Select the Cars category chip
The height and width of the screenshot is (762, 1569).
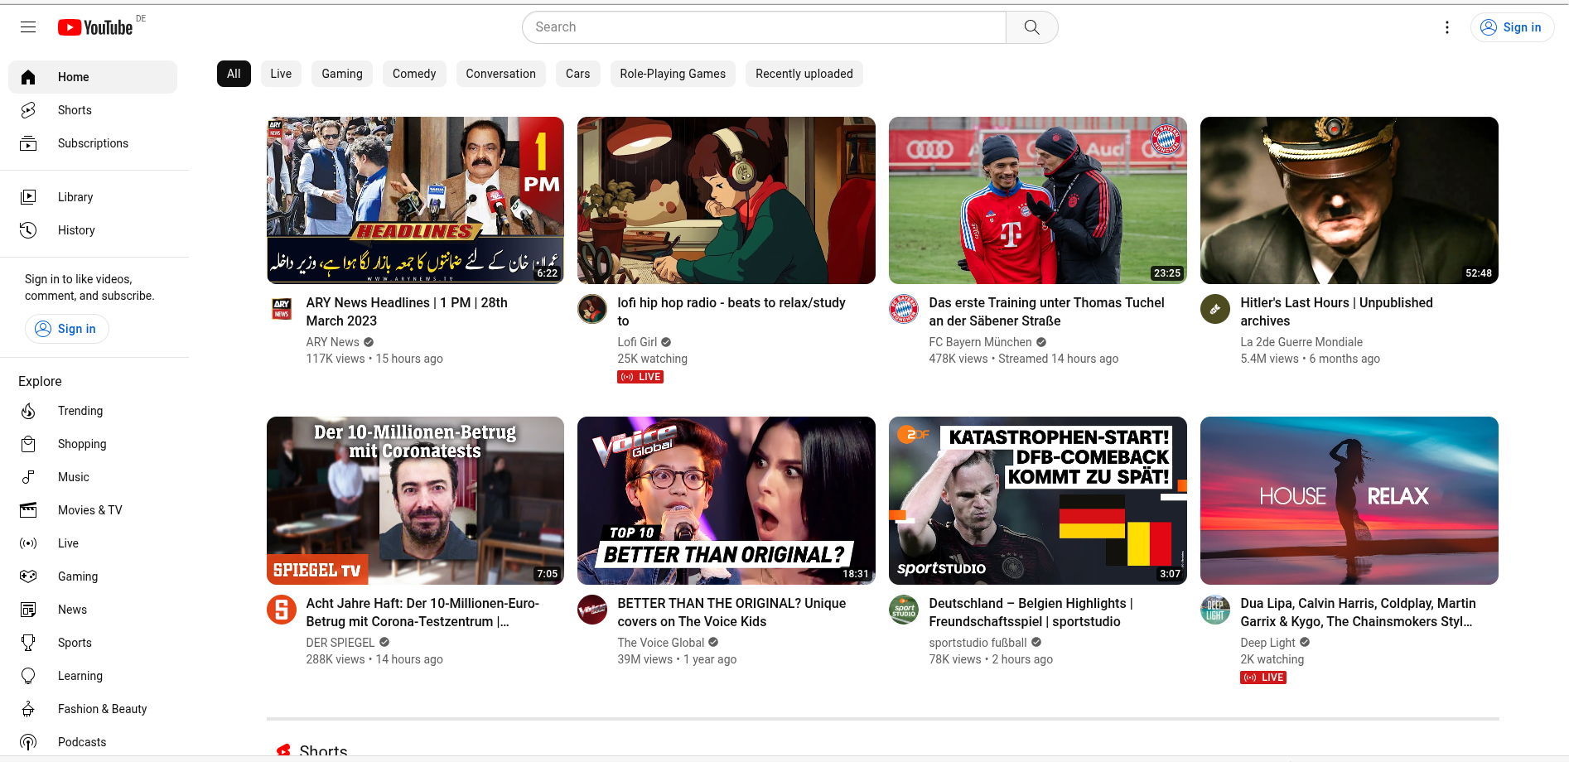click(577, 74)
